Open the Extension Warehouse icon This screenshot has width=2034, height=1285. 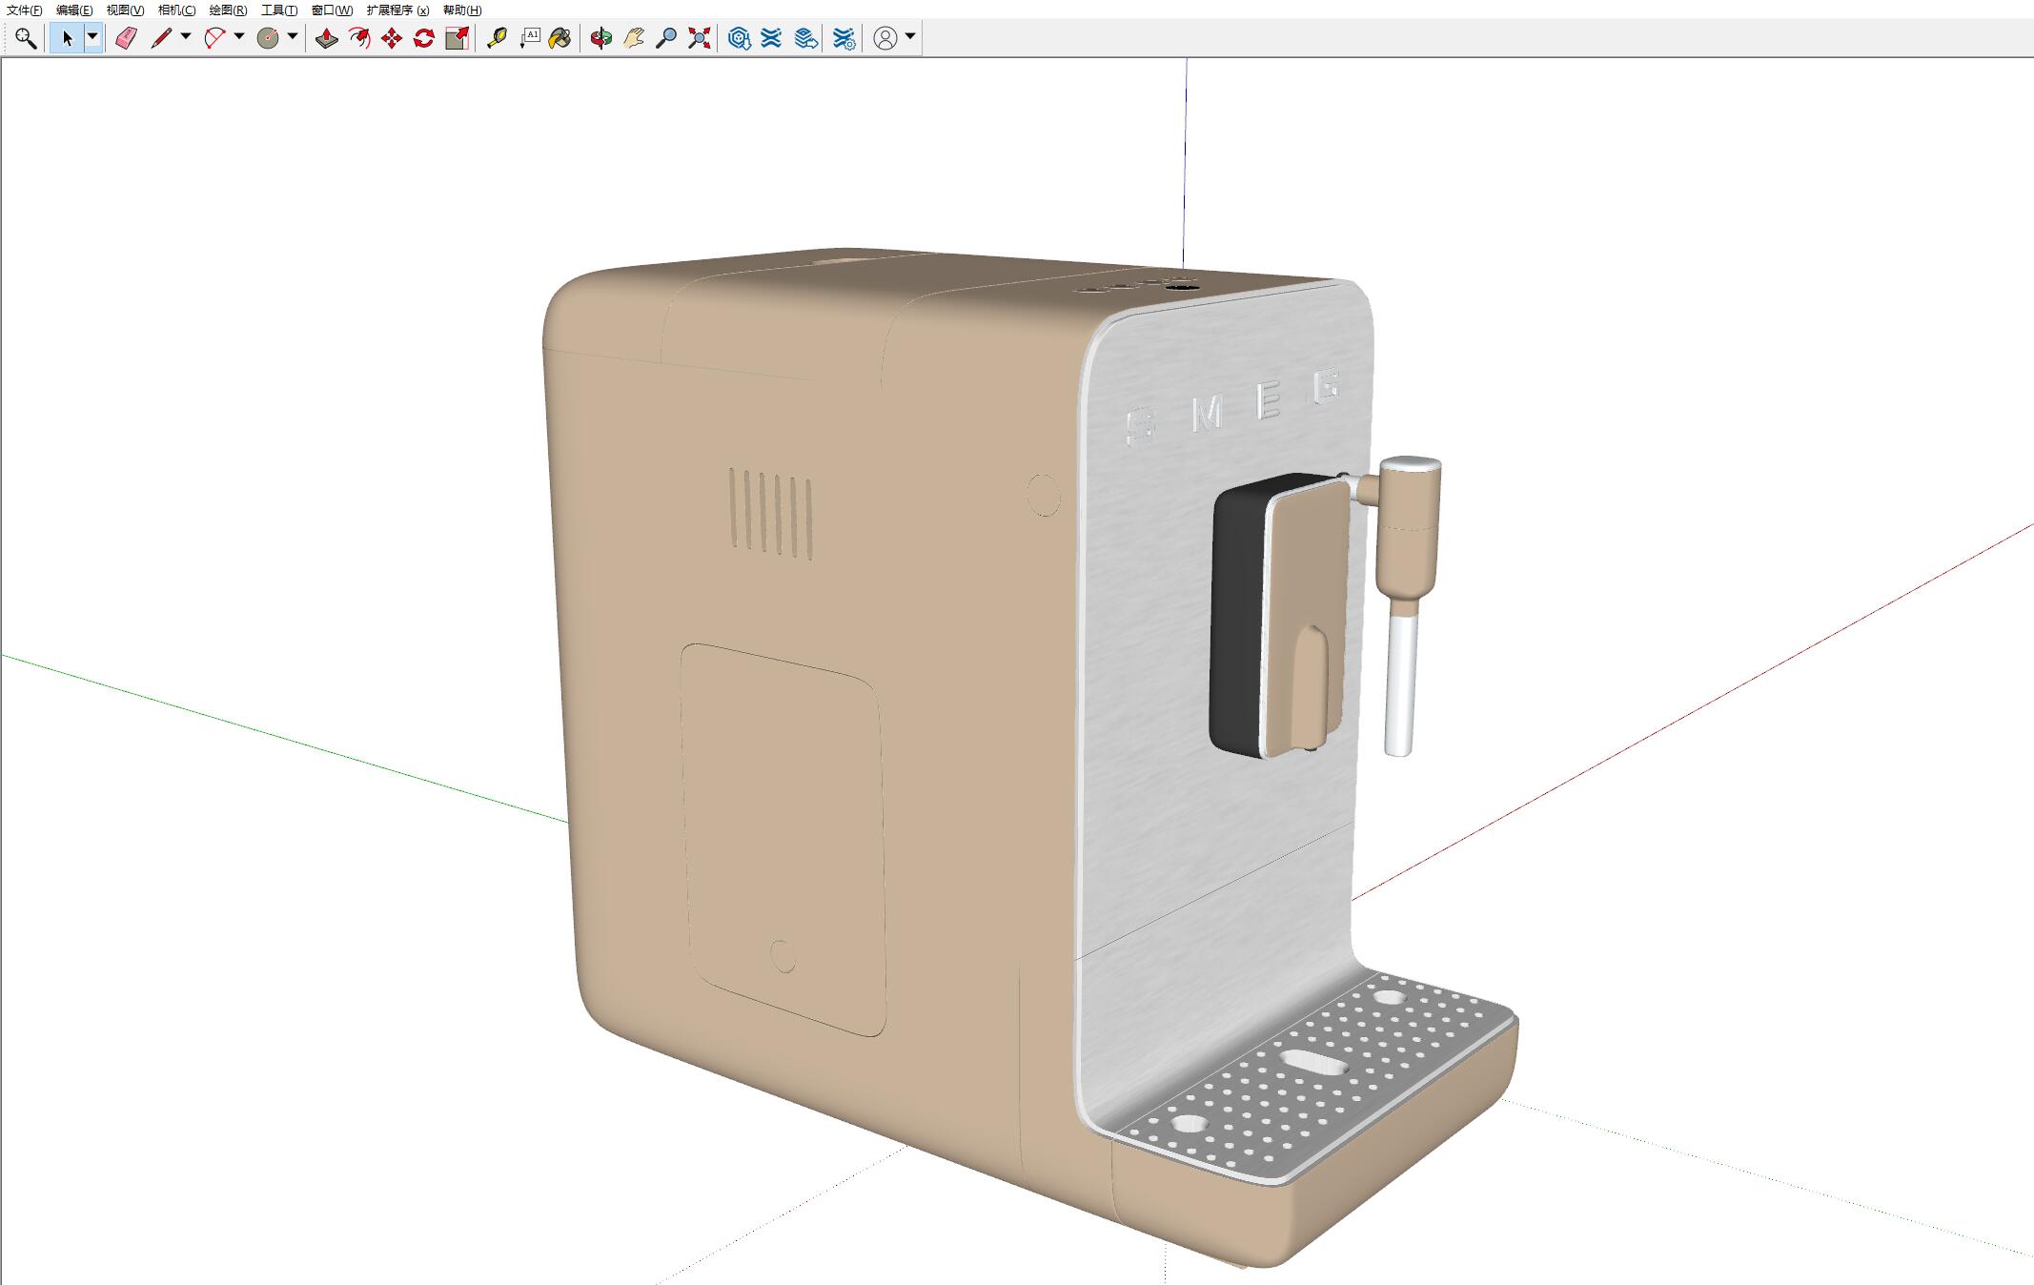pyautogui.click(x=771, y=38)
